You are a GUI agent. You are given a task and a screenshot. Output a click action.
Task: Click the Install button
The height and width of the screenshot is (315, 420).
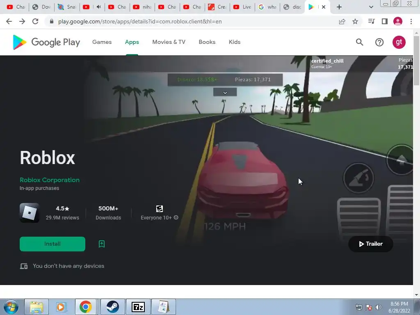tap(52, 244)
